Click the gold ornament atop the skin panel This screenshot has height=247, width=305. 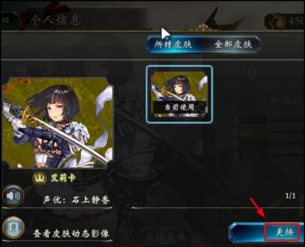[x=203, y=27]
